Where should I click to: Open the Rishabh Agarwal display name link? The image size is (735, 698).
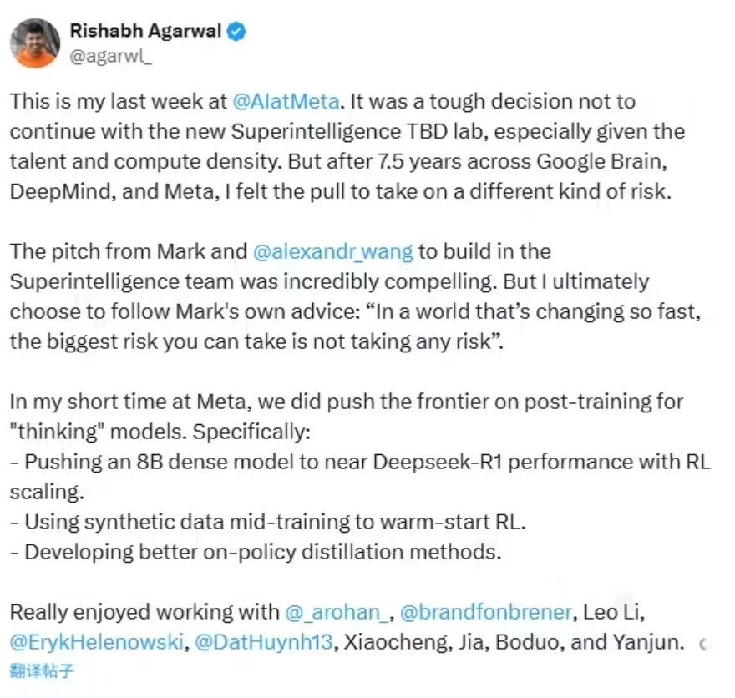coord(146,30)
